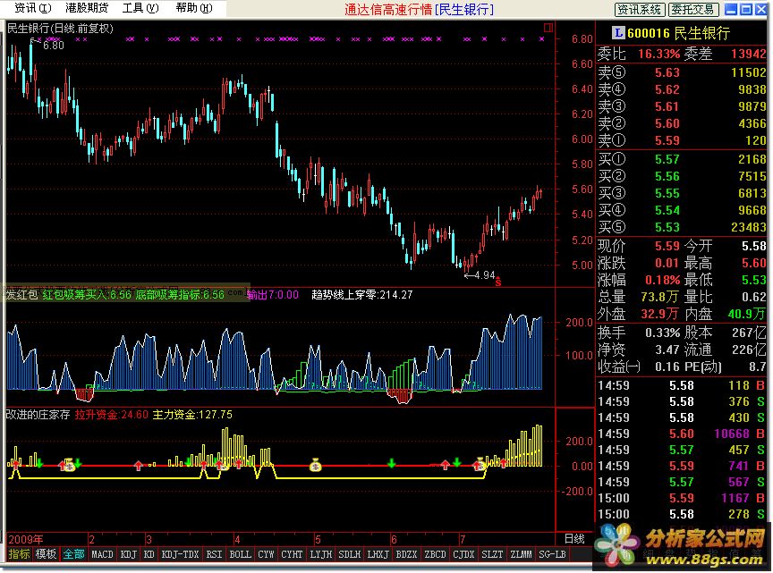Viewport: 773px width, 573px height.
Task: Select the KDJ indicator tab
Action: click(x=129, y=554)
